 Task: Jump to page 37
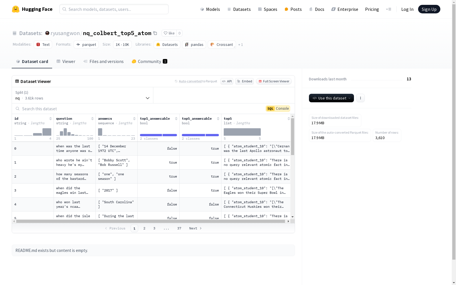coord(179,228)
